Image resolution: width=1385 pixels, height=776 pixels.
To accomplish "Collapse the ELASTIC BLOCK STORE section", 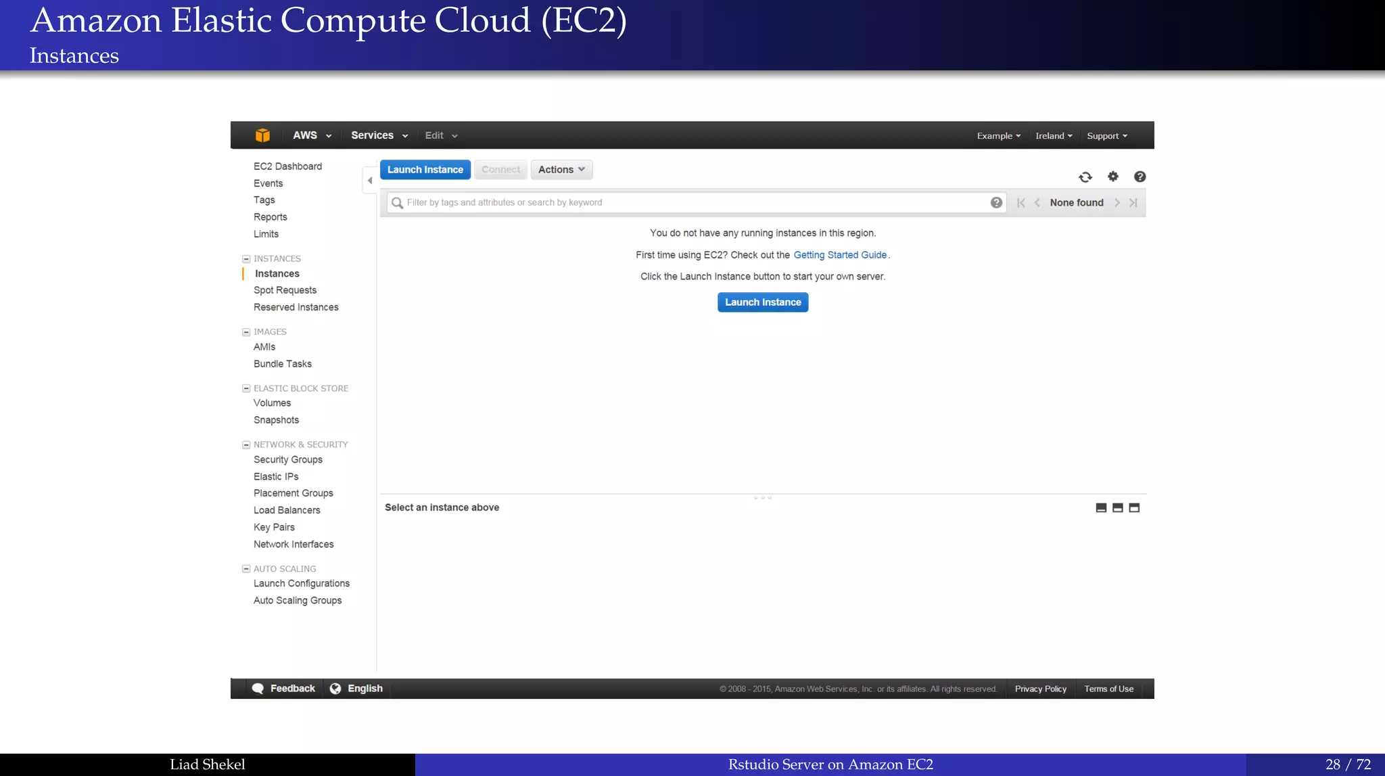I will pos(246,388).
